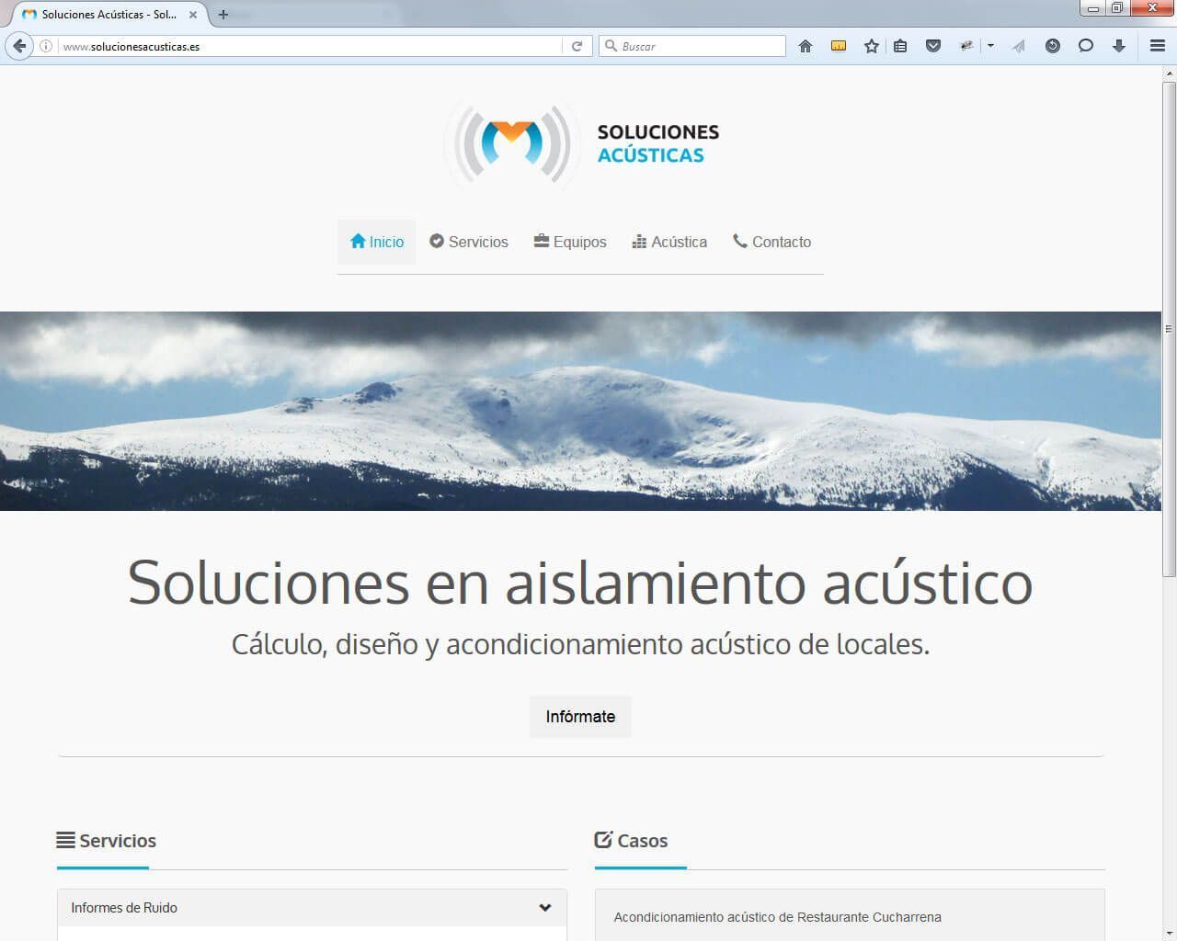Open the Equipos navigation item
This screenshot has width=1177, height=941.
[x=570, y=242]
